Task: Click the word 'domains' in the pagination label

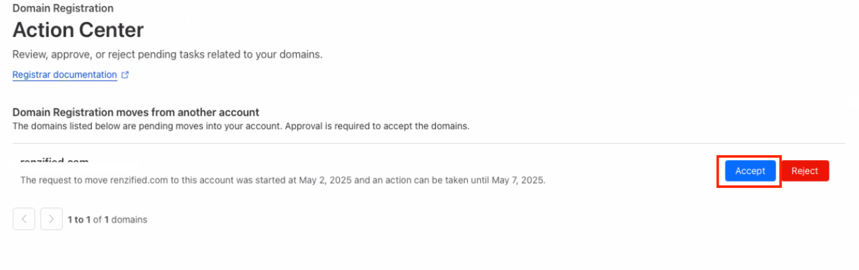Action: point(129,219)
